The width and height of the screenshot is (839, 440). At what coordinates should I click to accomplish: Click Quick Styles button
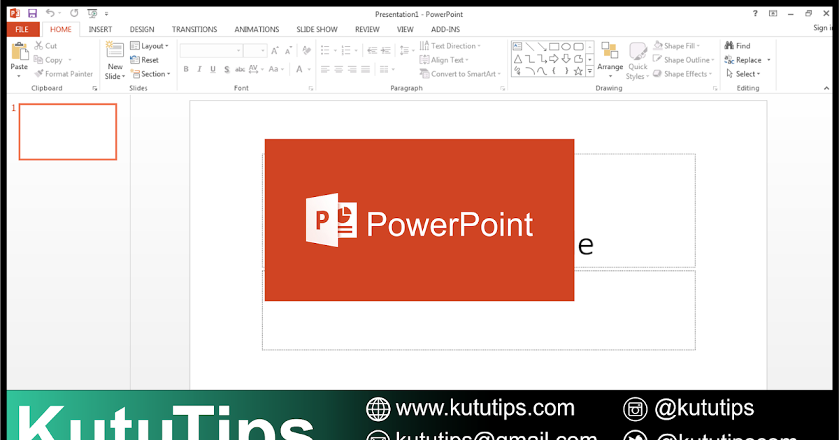click(x=637, y=61)
